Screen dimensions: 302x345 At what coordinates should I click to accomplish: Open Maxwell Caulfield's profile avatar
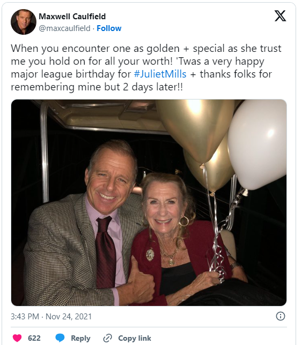point(24,22)
